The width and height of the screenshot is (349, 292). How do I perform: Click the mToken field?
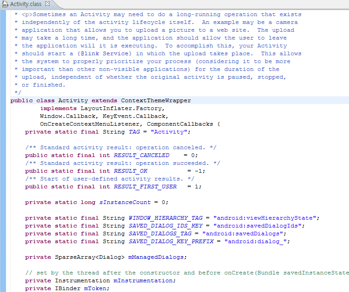(95, 288)
